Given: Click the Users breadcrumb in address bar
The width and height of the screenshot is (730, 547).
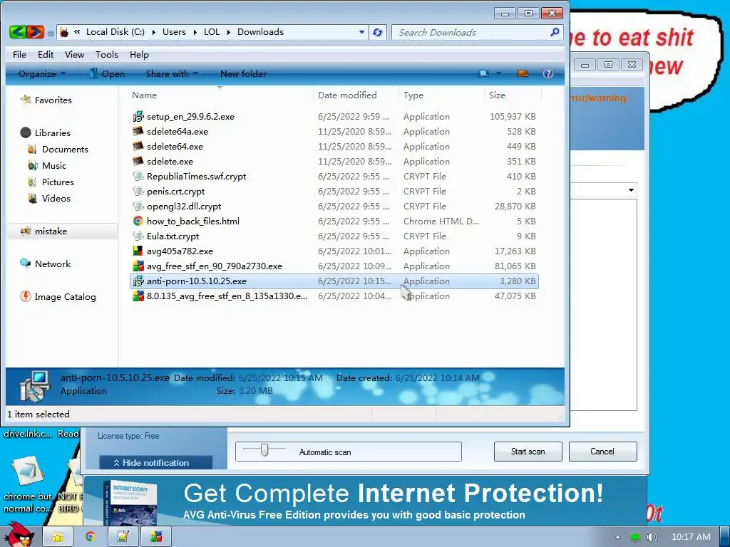Looking at the screenshot, I should tap(174, 32).
